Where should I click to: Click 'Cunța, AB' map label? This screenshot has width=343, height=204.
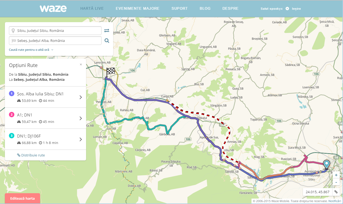pos(167,96)
